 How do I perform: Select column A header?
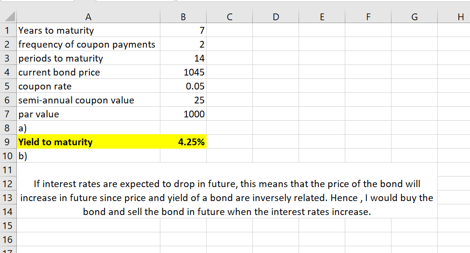click(x=88, y=17)
